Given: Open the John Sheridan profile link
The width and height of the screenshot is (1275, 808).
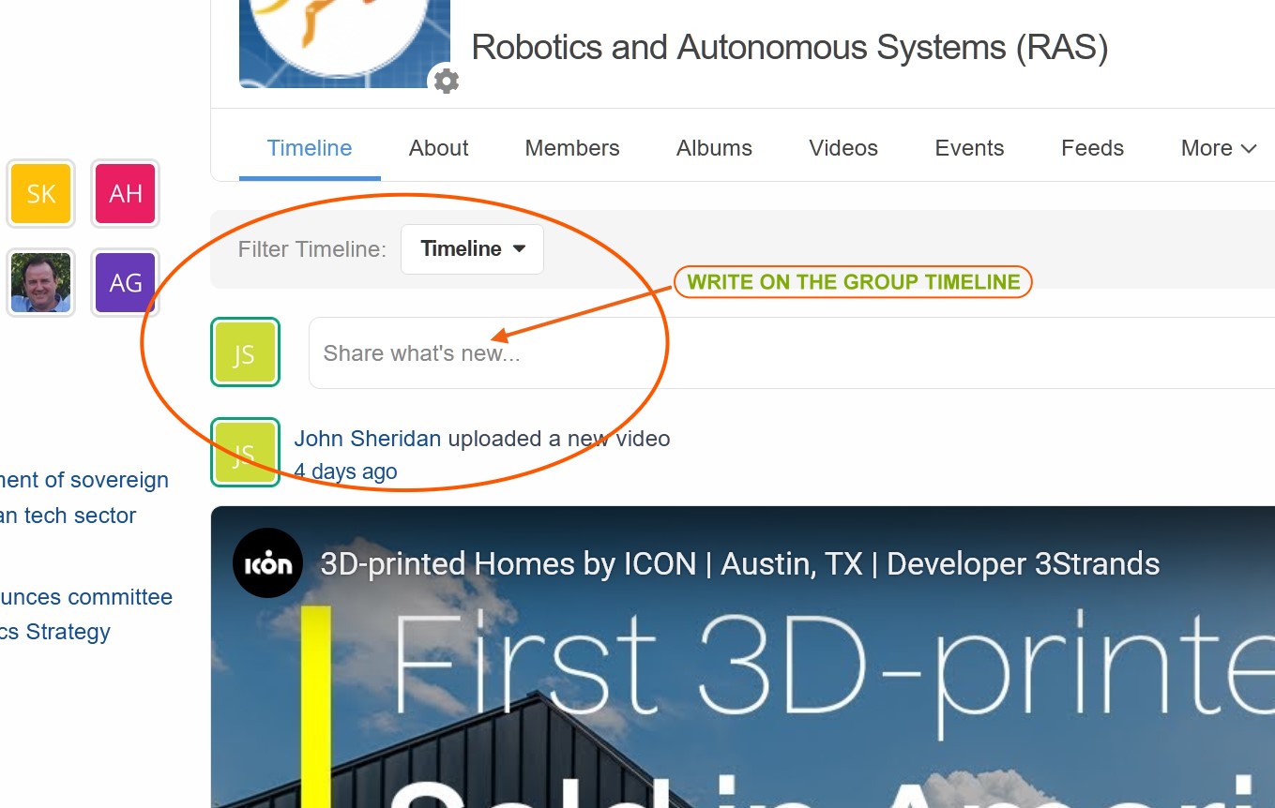Looking at the screenshot, I should click(x=368, y=439).
